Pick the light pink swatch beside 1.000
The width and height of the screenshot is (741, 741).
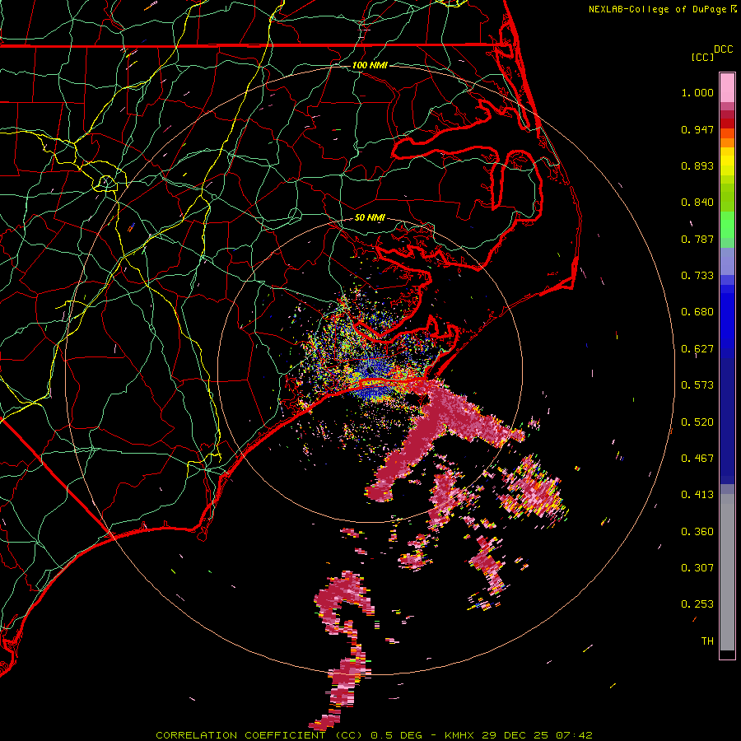pyautogui.click(x=727, y=88)
